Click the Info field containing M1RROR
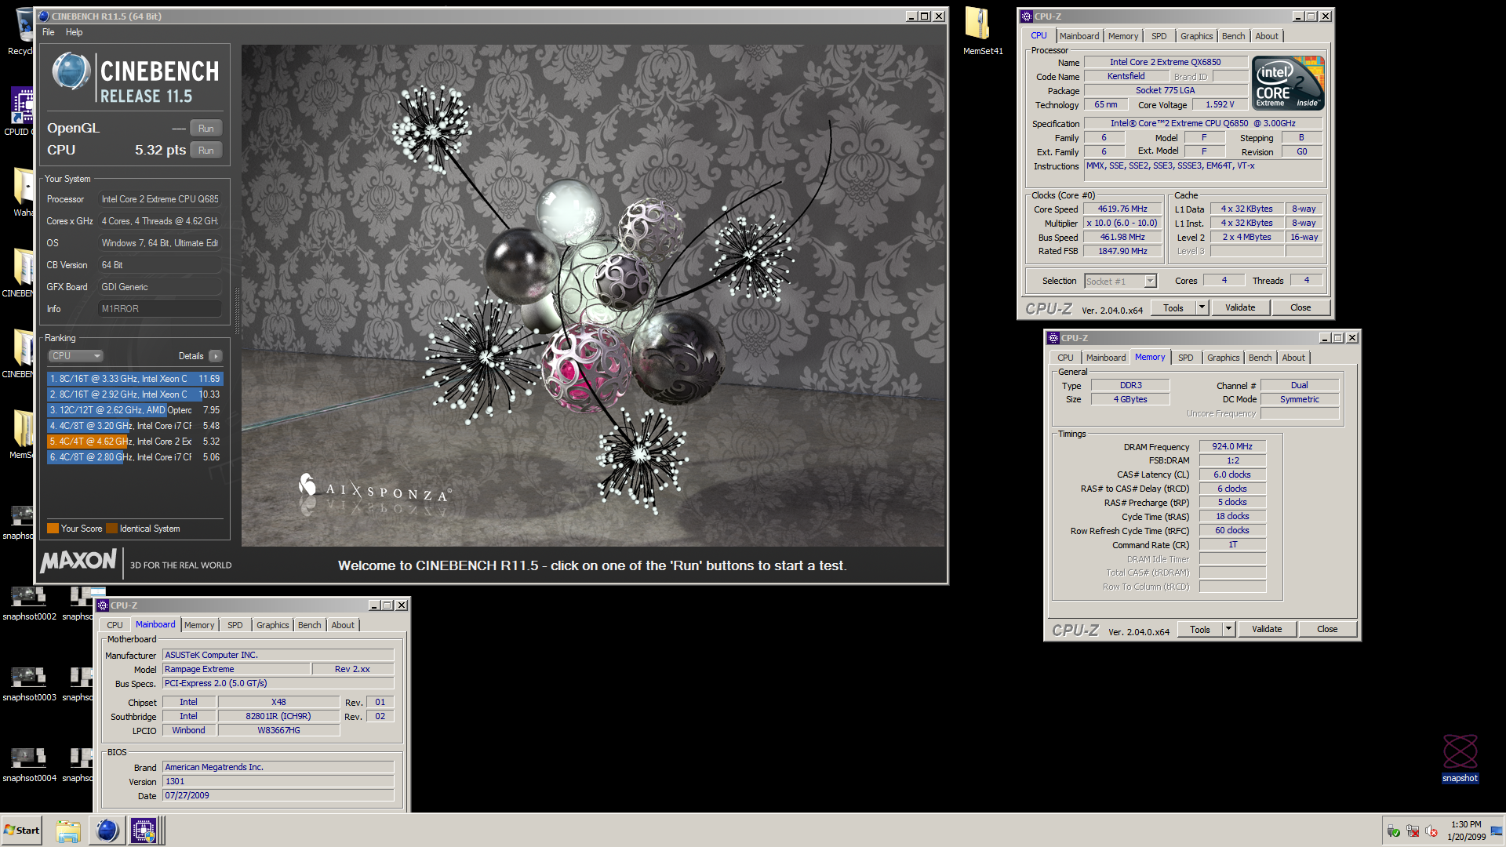The height and width of the screenshot is (847, 1506). [x=160, y=309]
